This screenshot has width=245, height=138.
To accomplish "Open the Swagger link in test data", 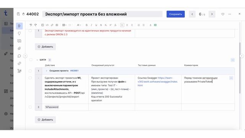I will (x=158, y=82).
